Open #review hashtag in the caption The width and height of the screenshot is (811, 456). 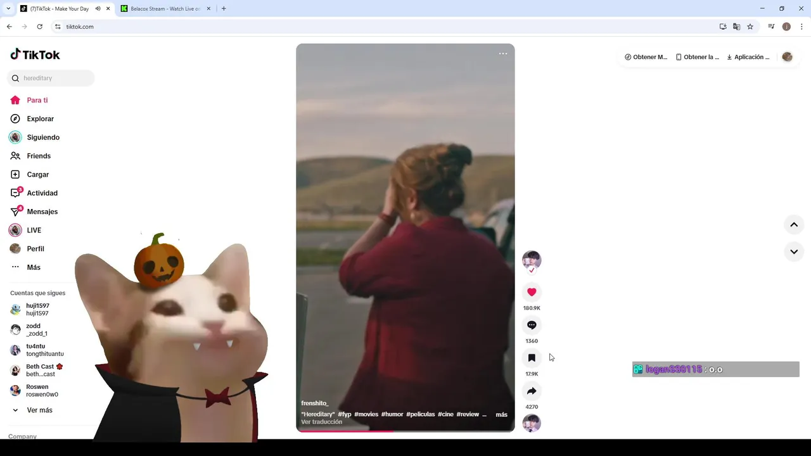point(468,414)
